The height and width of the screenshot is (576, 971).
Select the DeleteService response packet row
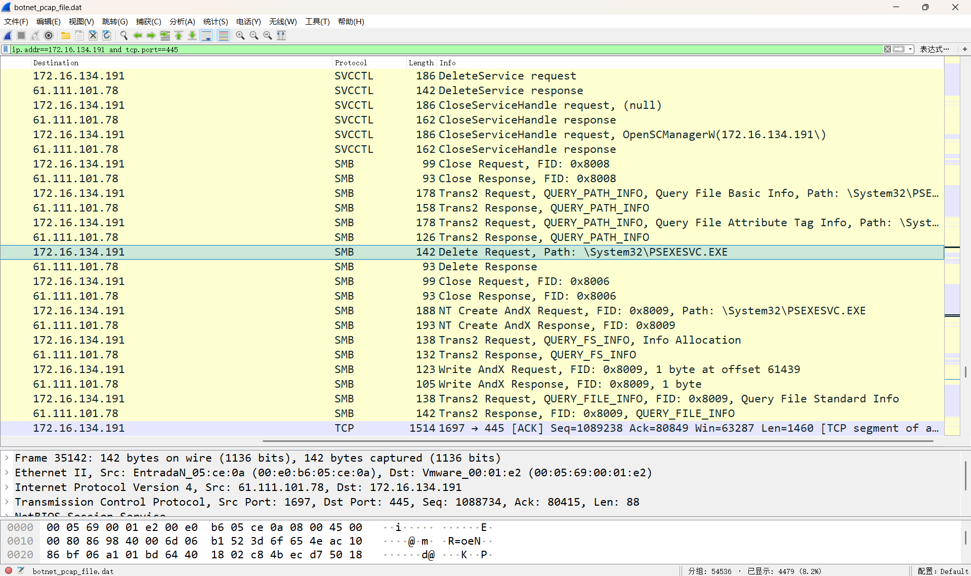(x=472, y=91)
